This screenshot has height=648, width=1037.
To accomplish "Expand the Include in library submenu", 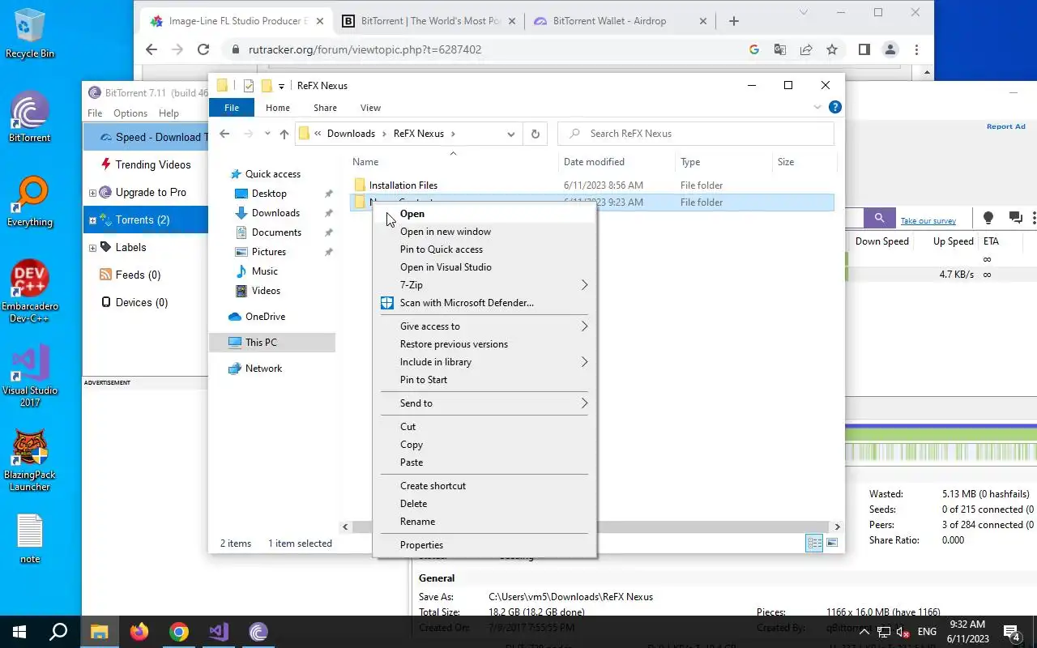I will [x=484, y=362].
